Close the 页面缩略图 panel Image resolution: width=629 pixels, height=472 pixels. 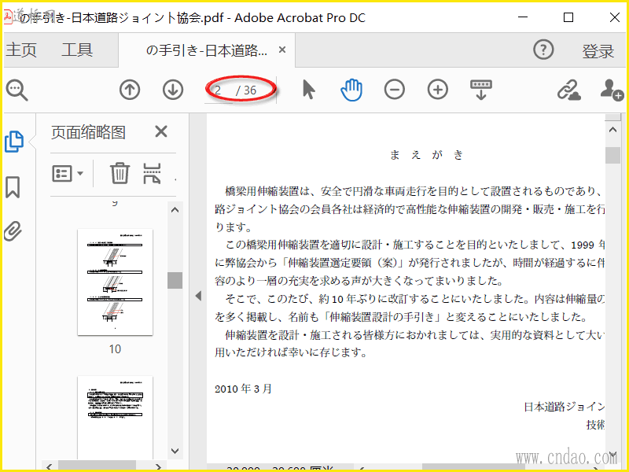point(161,131)
